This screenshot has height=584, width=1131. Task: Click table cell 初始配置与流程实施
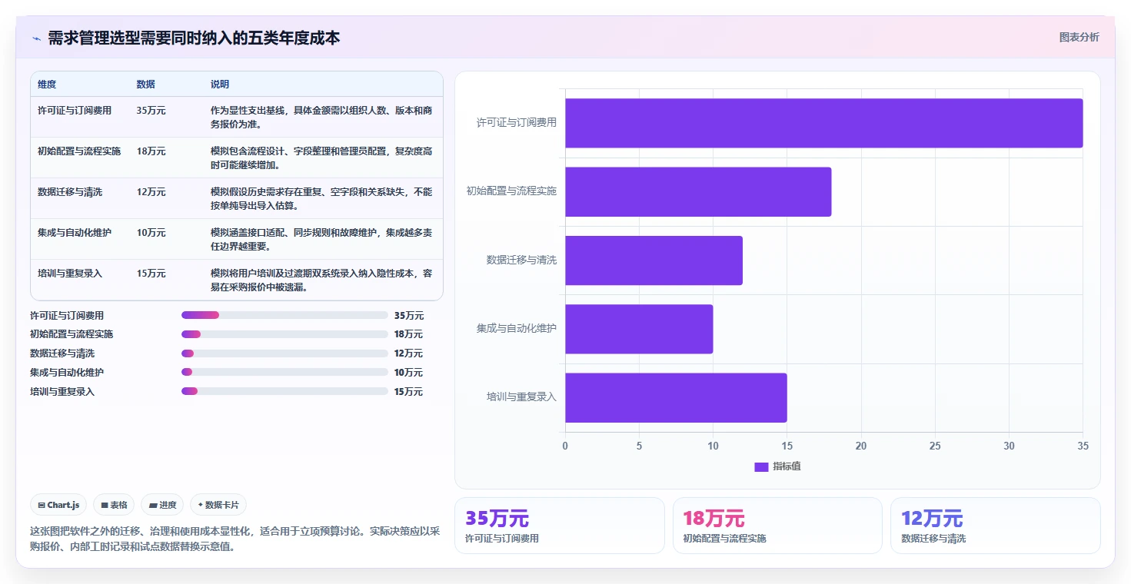tap(79, 151)
